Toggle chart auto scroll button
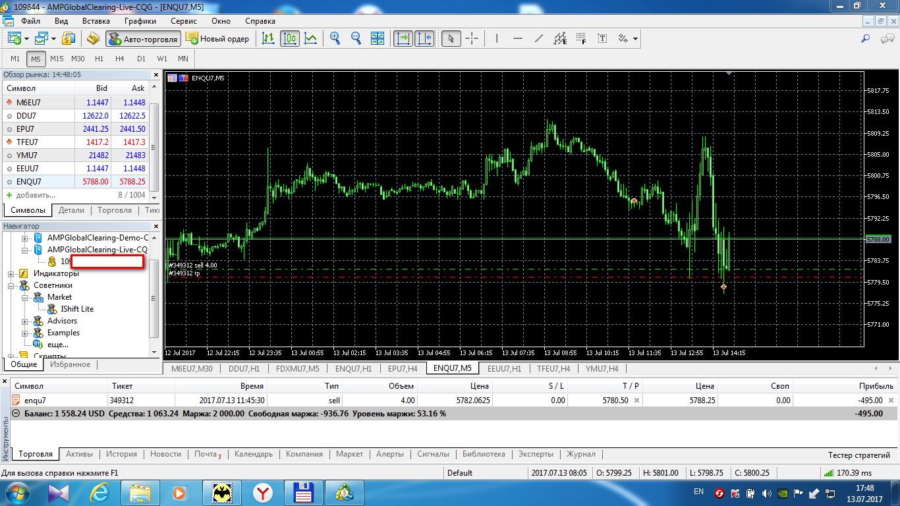 coord(403,38)
